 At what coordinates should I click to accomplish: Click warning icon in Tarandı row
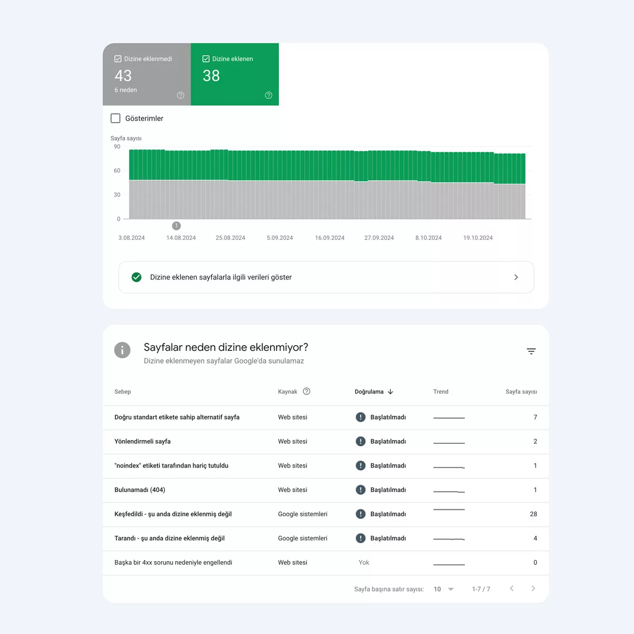[361, 538]
